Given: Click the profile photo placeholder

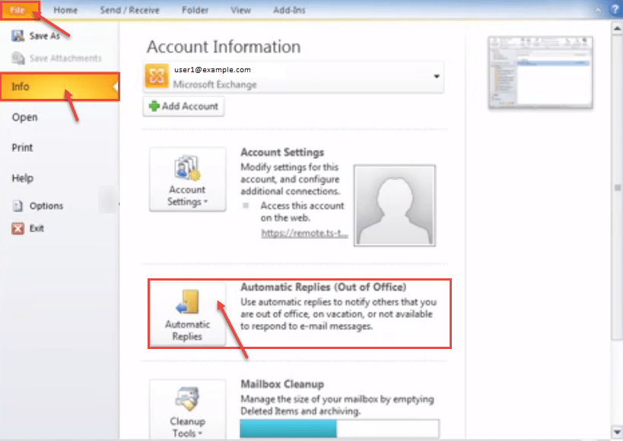Looking at the screenshot, I should click(x=395, y=205).
